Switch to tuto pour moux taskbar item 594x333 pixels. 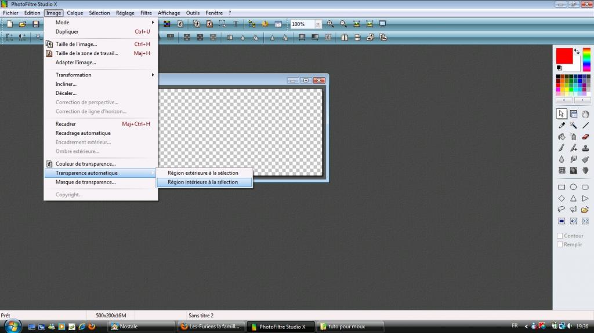coord(350,326)
